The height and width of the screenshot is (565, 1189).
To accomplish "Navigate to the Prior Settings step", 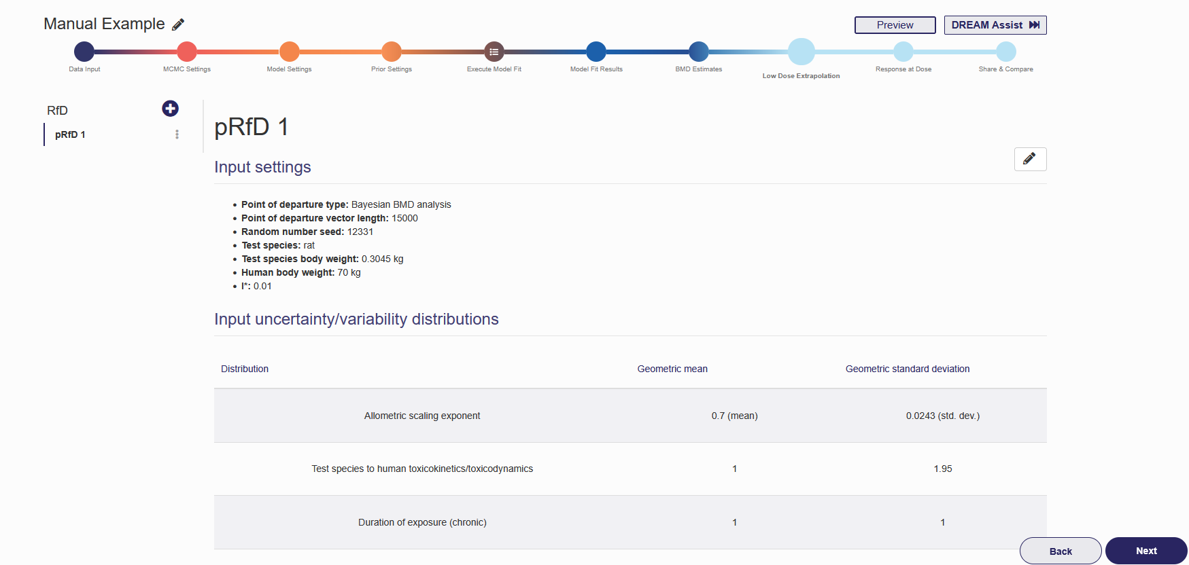I will click(x=392, y=52).
